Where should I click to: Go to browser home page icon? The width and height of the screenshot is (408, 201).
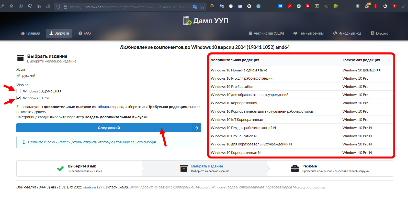tap(48, 6)
